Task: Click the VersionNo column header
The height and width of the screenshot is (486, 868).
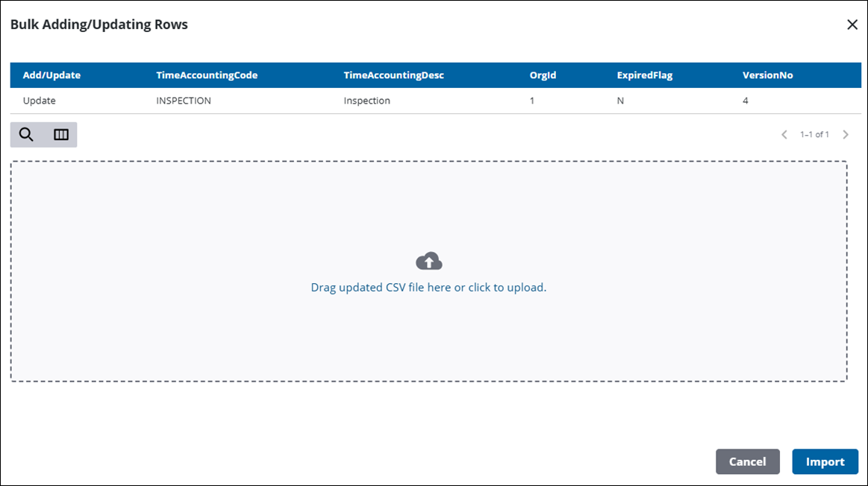Action: coord(767,75)
